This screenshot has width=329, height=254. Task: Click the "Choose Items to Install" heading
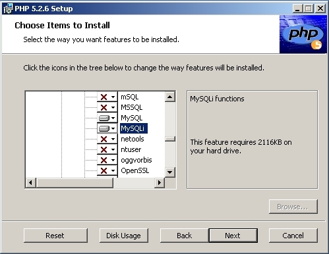[62, 26]
